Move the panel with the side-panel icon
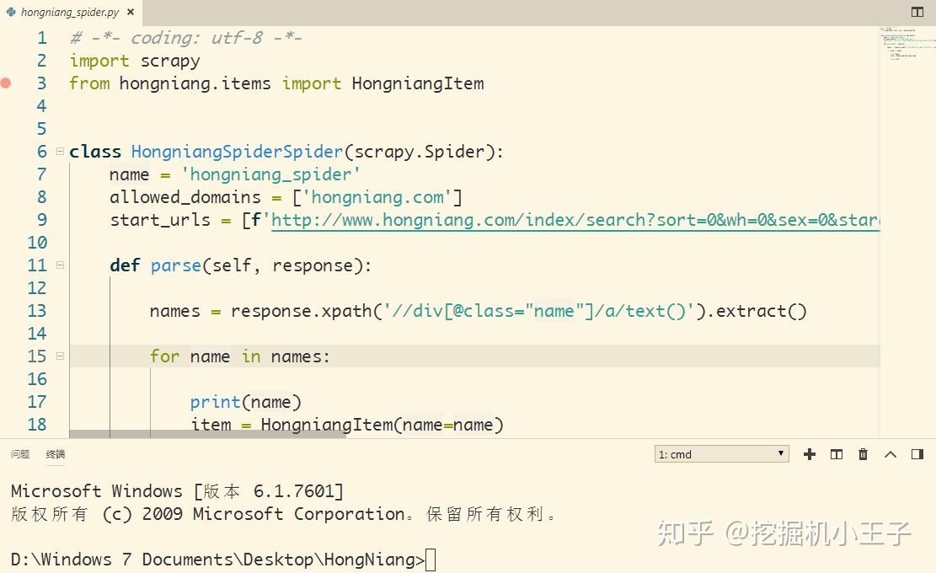 click(917, 454)
